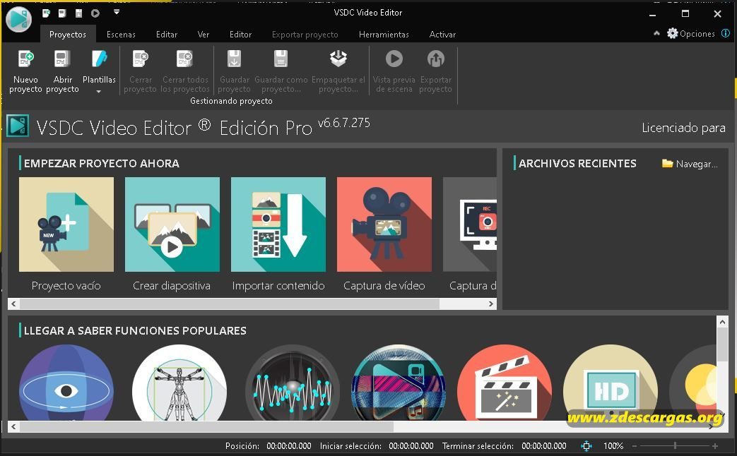
Task: Click the Posición time field
Action: coord(288,445)
